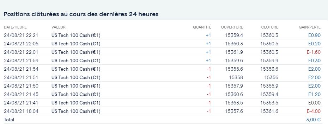Viewport: 328px width, 134px height.
Task: Click the total amount 3,00 €
Action: [313, 120]
